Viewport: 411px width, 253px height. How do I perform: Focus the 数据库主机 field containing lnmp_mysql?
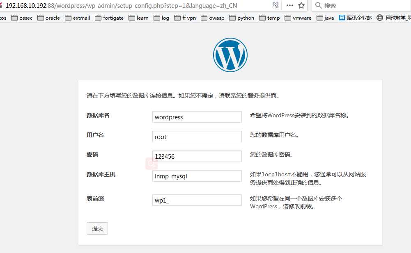point(197,176)
